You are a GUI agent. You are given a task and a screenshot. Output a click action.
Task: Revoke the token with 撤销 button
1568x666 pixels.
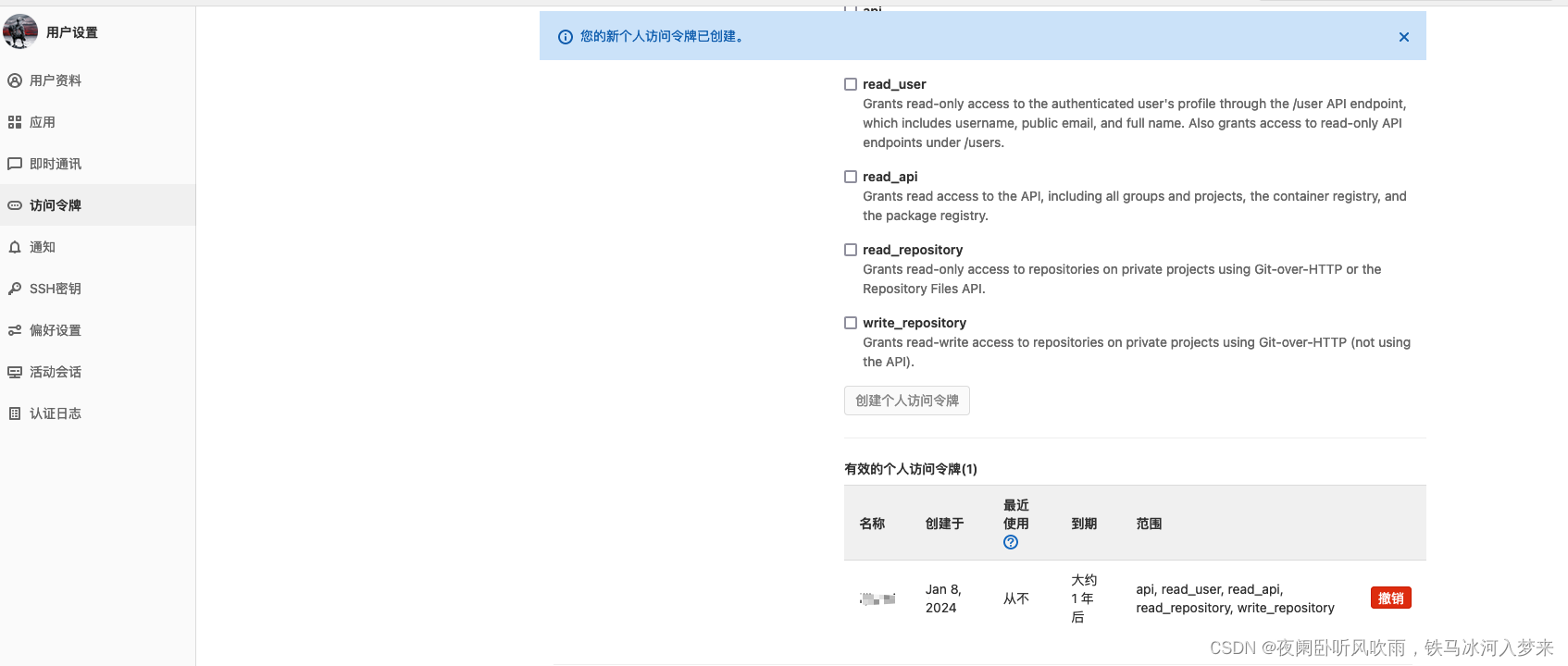point(1390,598)
